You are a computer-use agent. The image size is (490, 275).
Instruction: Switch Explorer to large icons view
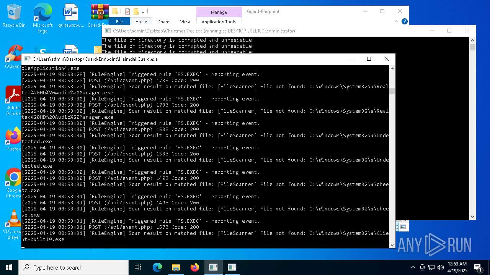(x=403, y=227)
